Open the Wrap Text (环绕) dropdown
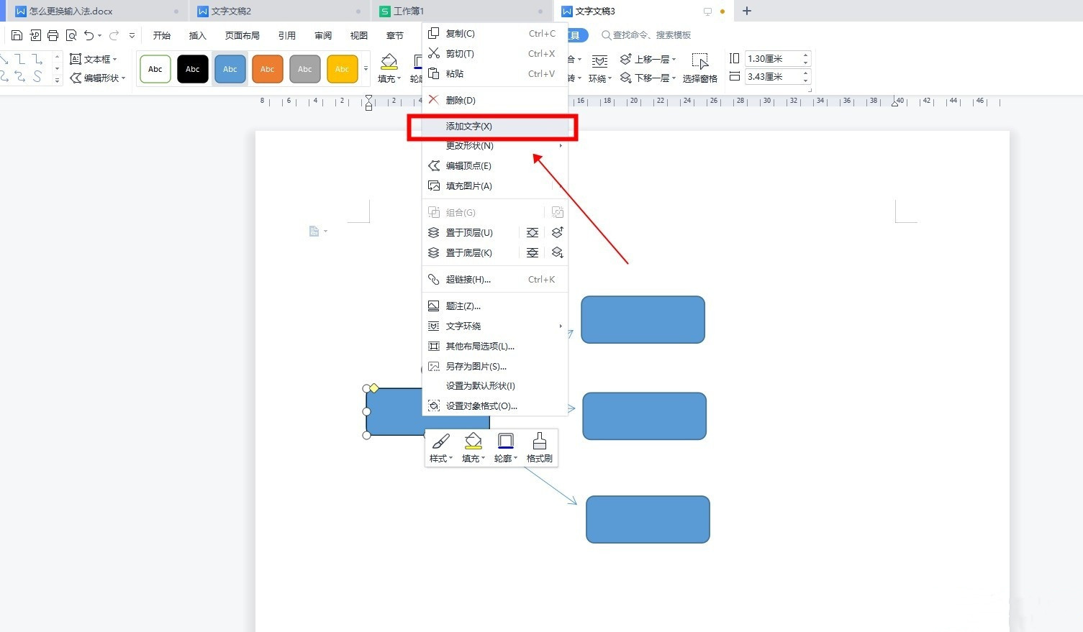Image resolution: width=1083 pixels, height=632 pixels. (x=600, y=78)
